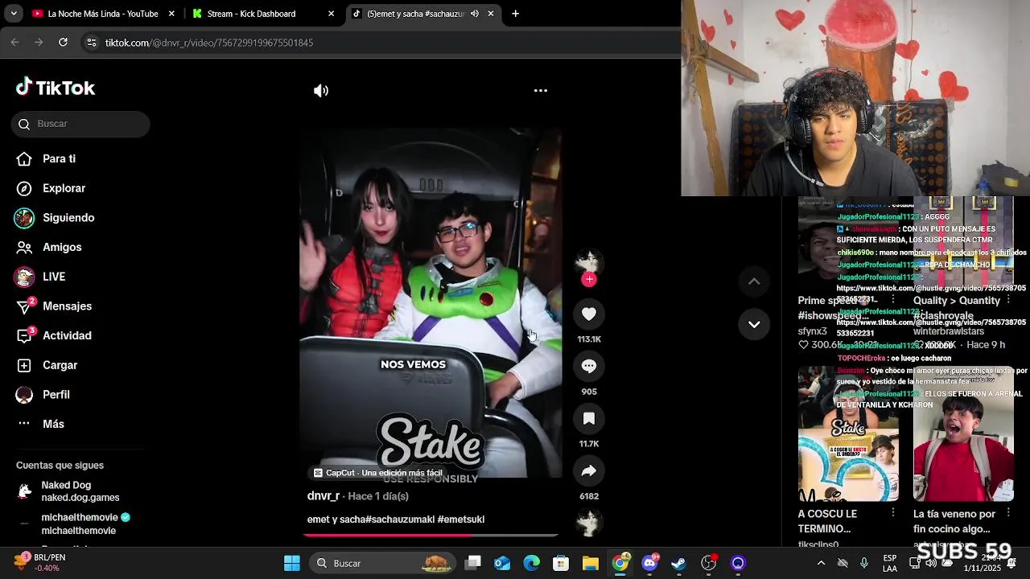This screenshot has width=1030, height=579.
Task: Go back in browser history
Action: pos(14,43)
